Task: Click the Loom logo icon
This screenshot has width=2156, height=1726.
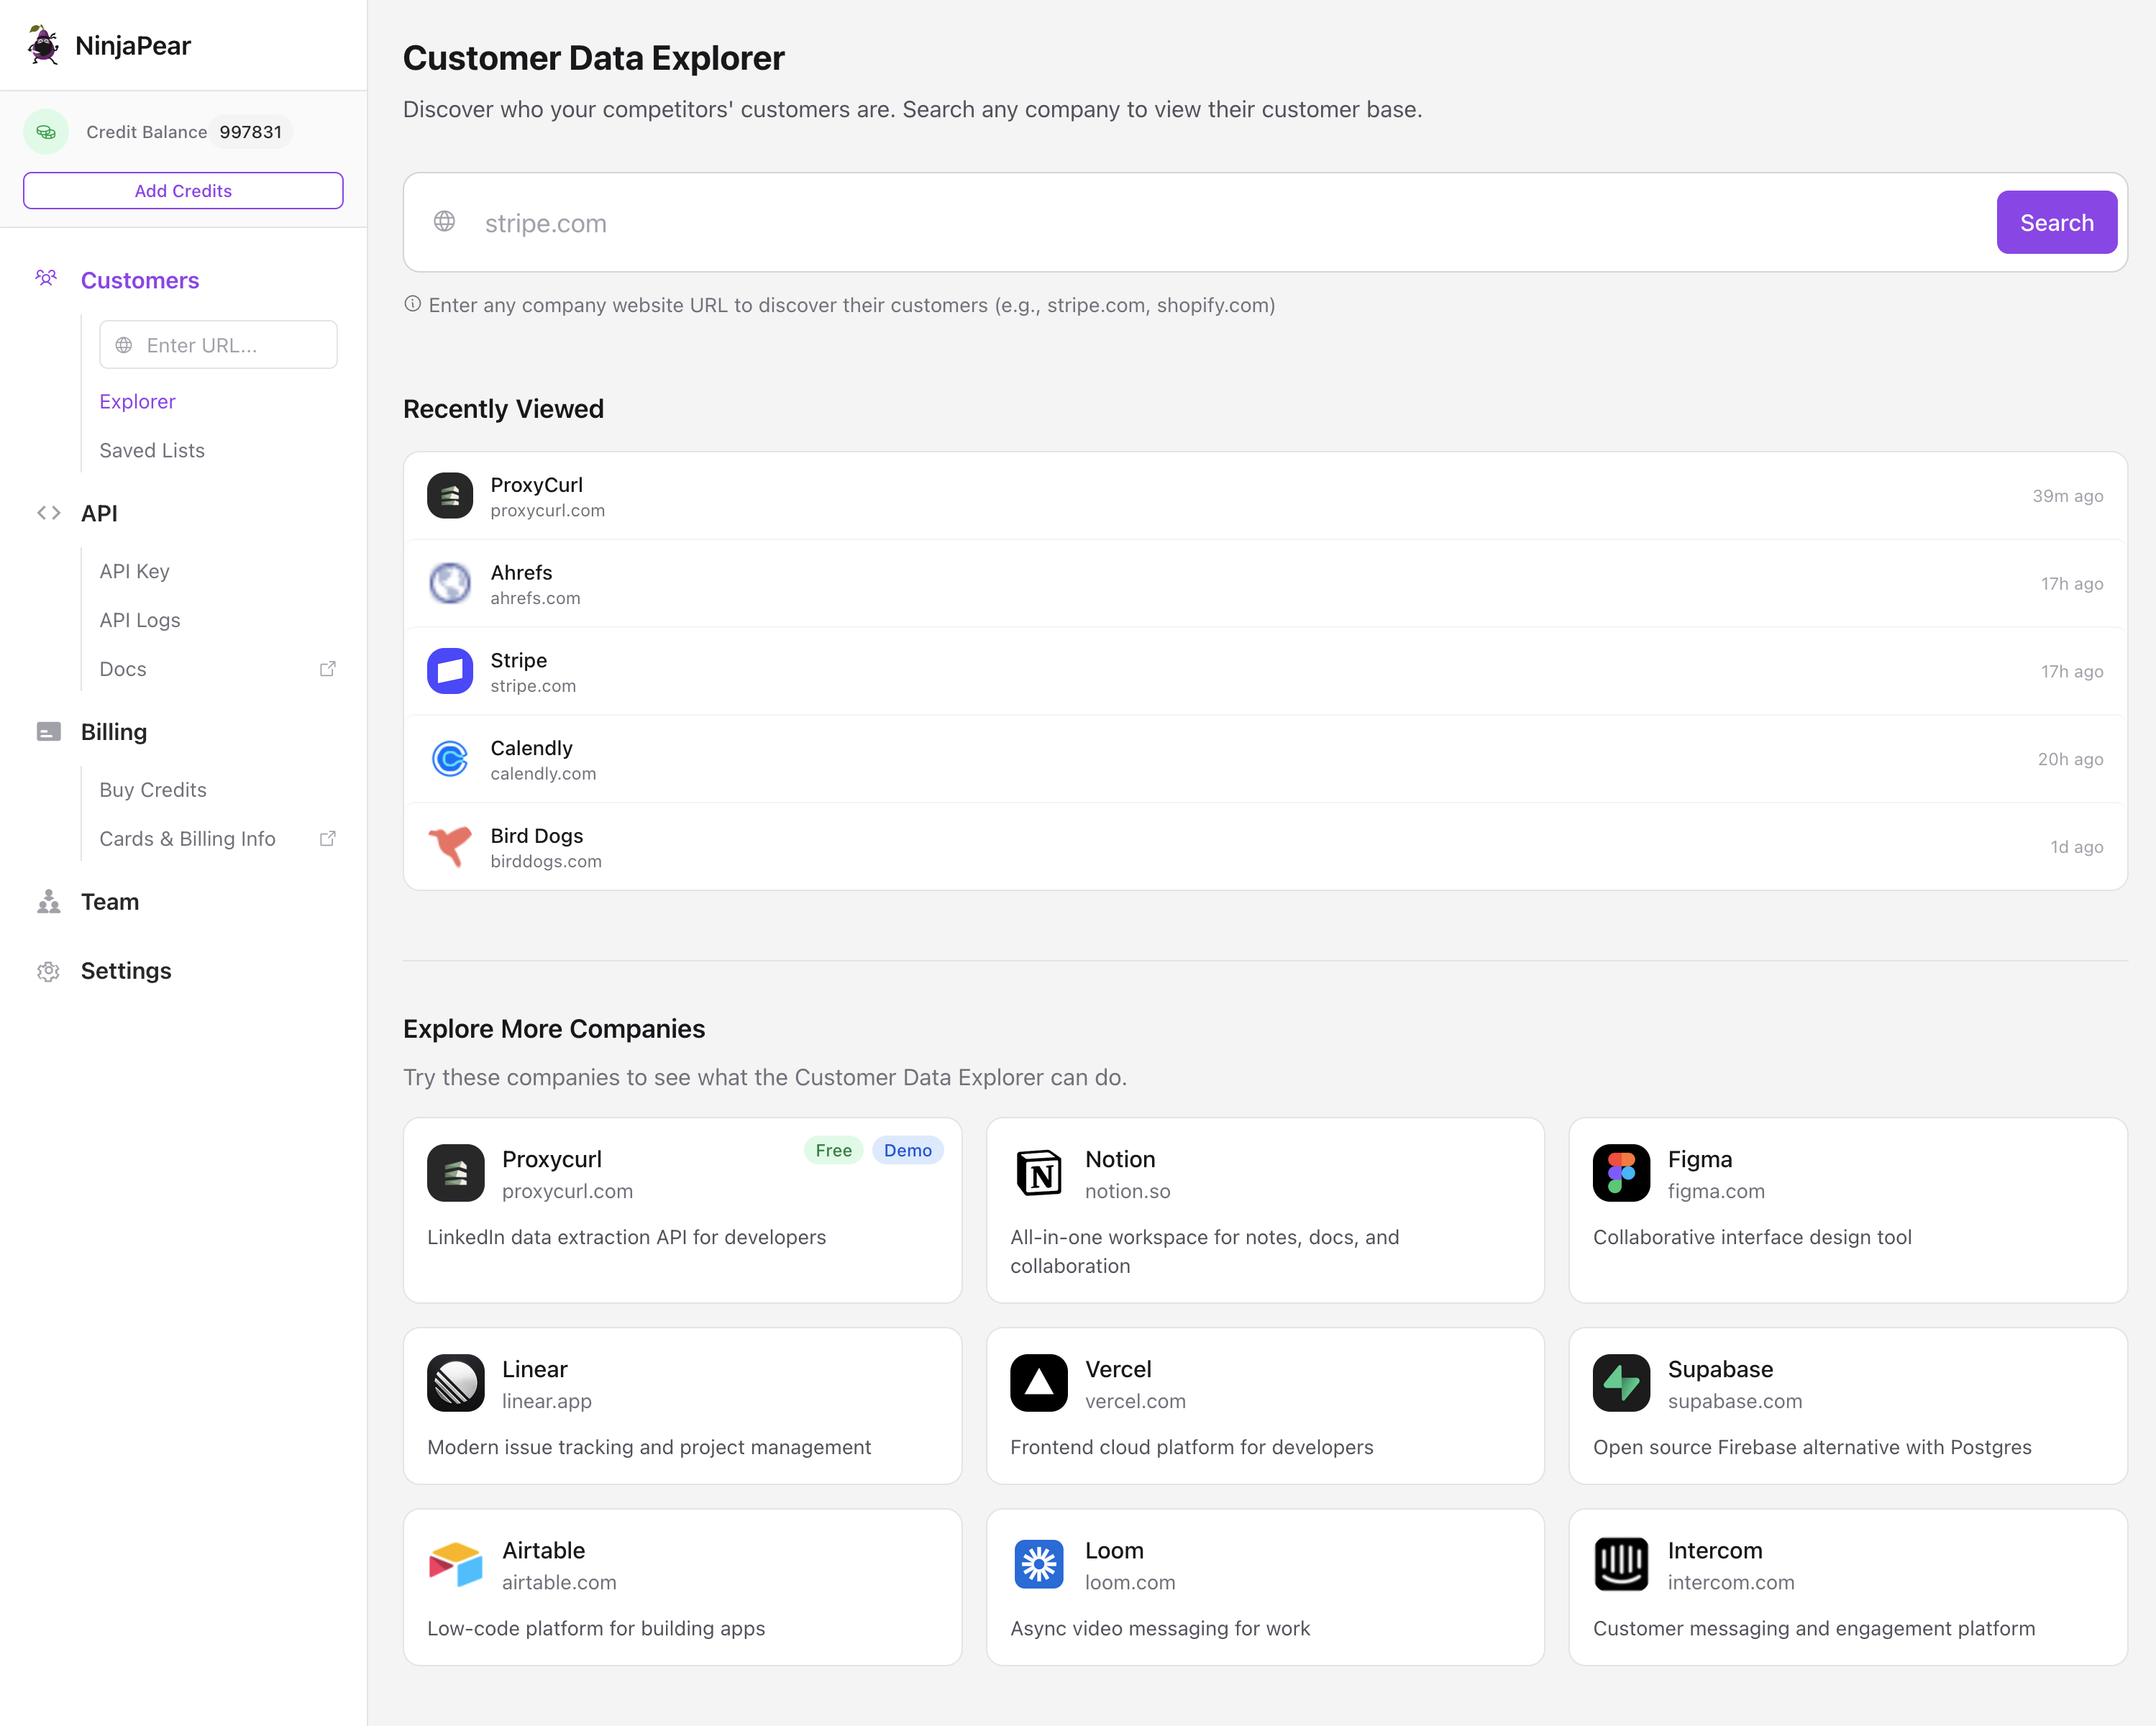Action: pos(1038,1564)
